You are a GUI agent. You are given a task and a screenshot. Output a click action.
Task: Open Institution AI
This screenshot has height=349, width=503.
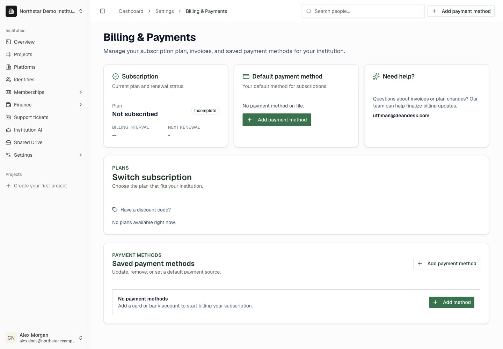point(45,130)
